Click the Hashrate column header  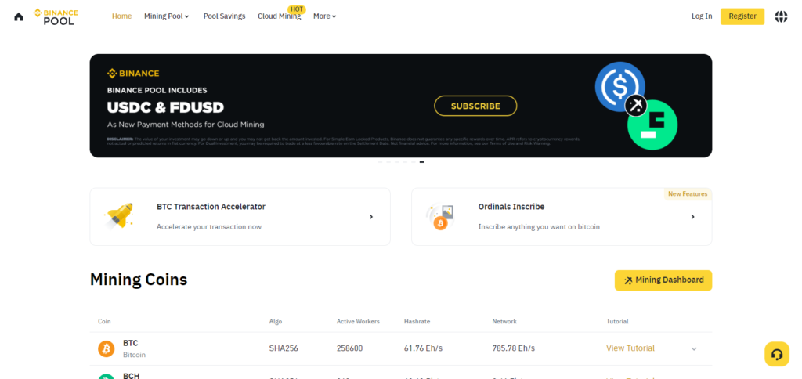[x=417, y=321]
